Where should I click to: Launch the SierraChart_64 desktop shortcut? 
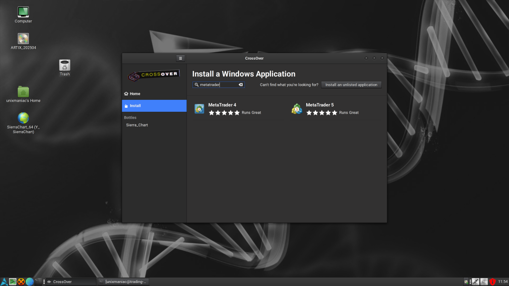23,118
